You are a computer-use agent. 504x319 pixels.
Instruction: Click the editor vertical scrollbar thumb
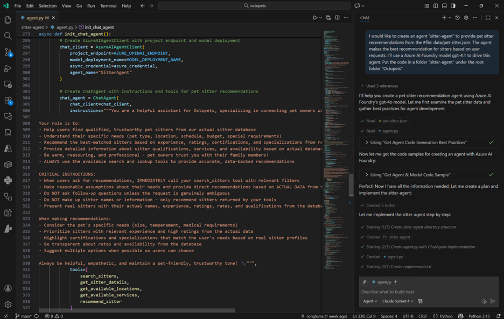point(351,185)
